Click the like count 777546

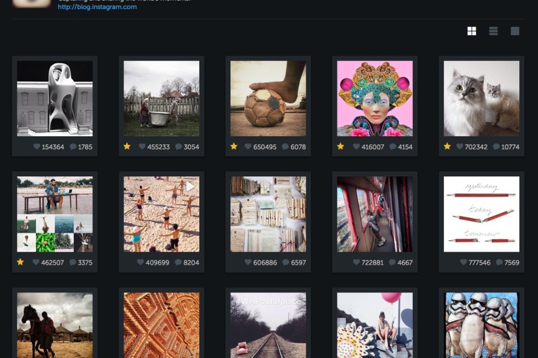(480, 263)
